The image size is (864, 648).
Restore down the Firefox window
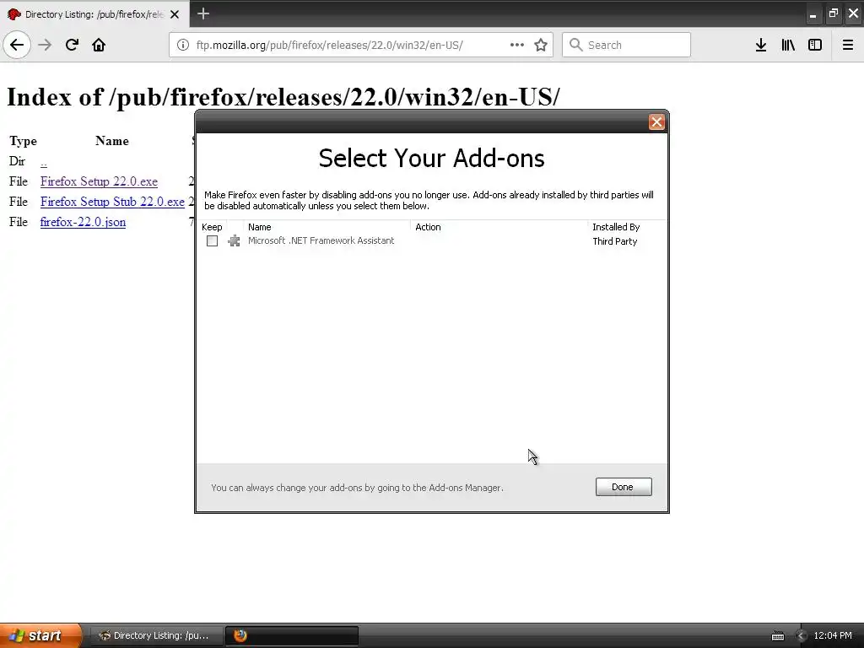pyautogui.click(x=833, y=13)
